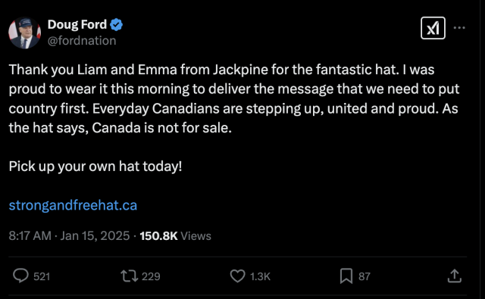Viewport: 485px width, 299px height.
Task: Click the 87 bookmarks count
Action: tap(365, 276)
